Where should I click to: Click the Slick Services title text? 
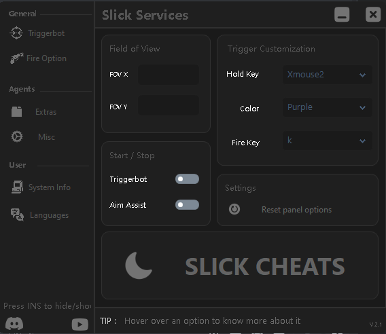point(145,15)
